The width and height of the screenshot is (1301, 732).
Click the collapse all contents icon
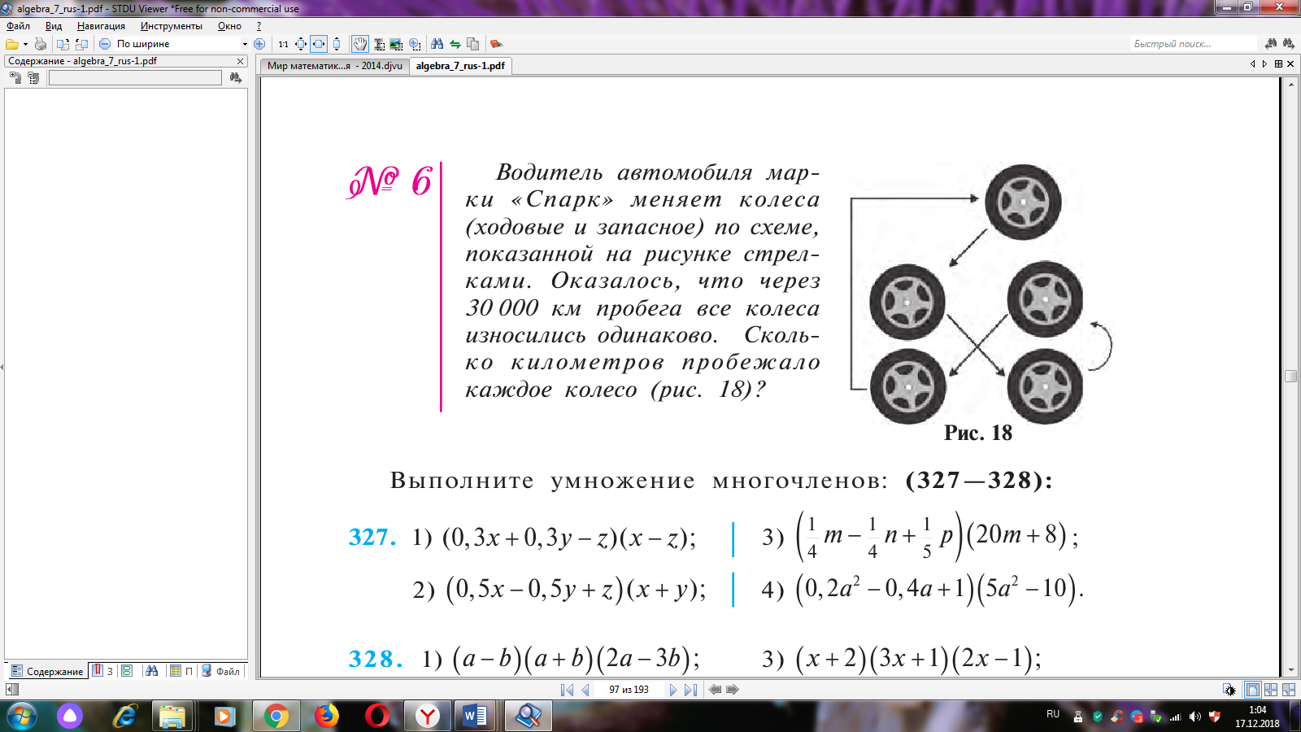(x=33, y=78)
